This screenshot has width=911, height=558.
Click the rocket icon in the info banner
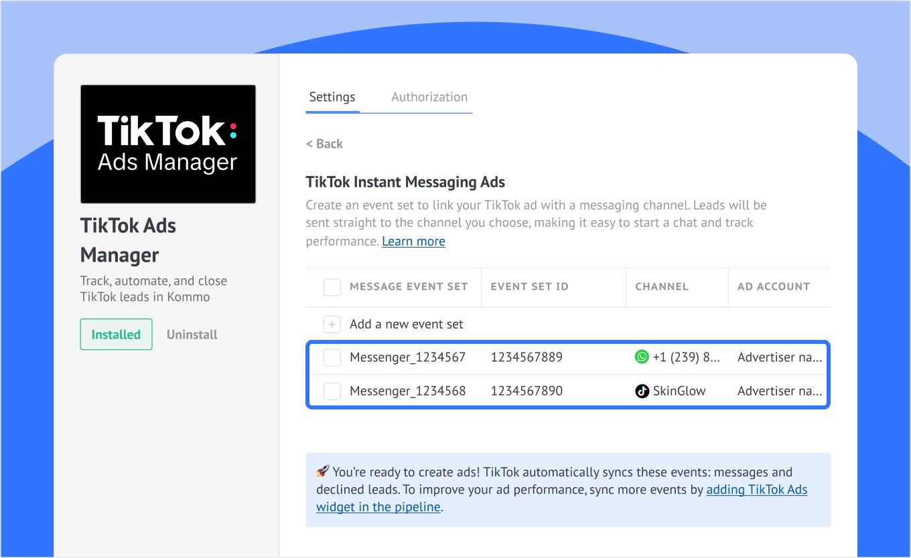tap(323, 472)
